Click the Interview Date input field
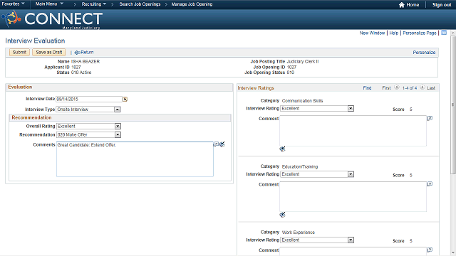Viewport: 456px width, 256px height. [89, 100]
